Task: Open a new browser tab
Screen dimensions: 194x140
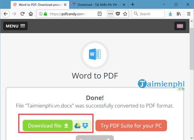Action: [x=133, y=5]
